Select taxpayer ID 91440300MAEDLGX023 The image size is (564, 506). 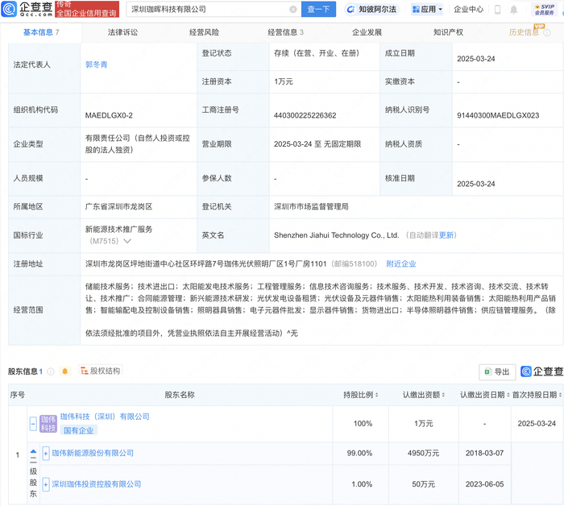click(498, 115)
